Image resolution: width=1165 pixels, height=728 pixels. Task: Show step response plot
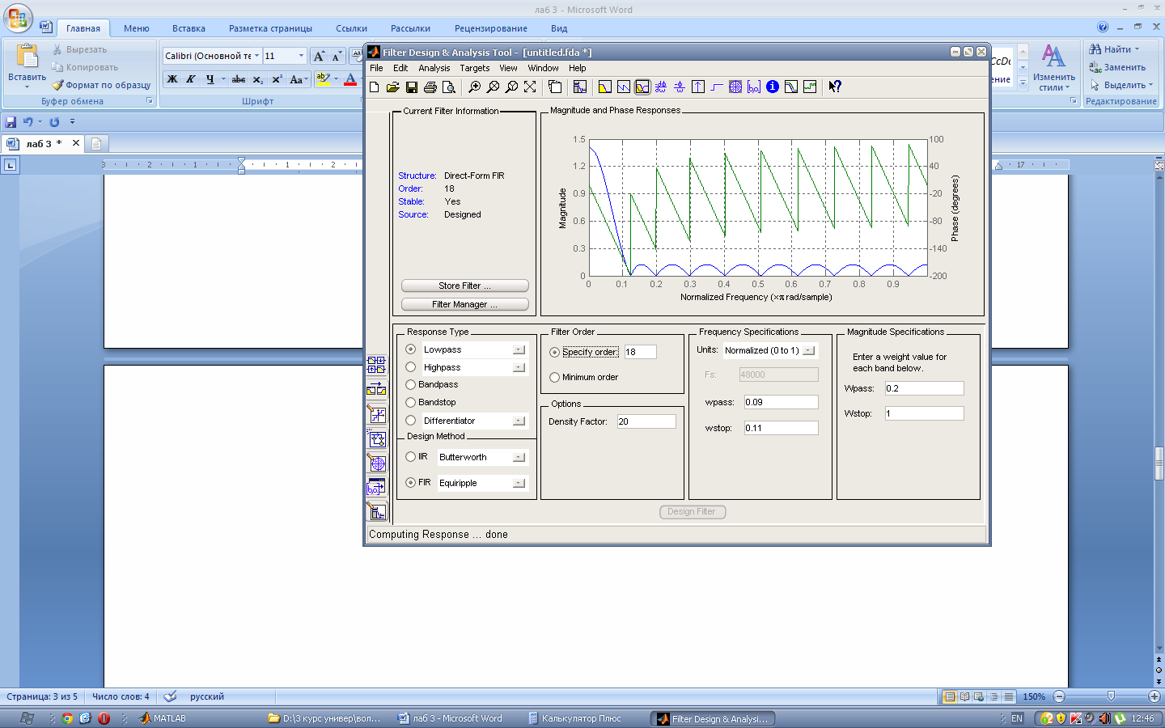click(717, 87)
